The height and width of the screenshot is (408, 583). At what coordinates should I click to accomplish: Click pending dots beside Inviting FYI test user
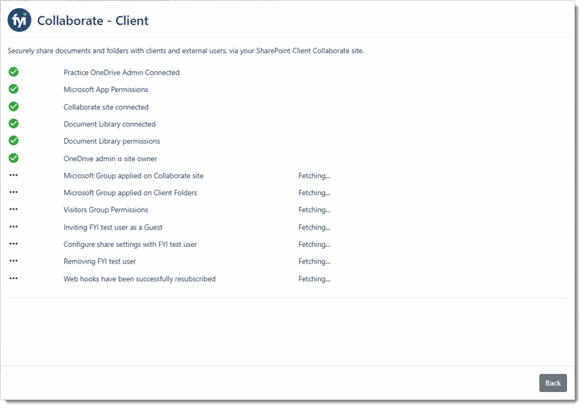(x=14, y=227)
